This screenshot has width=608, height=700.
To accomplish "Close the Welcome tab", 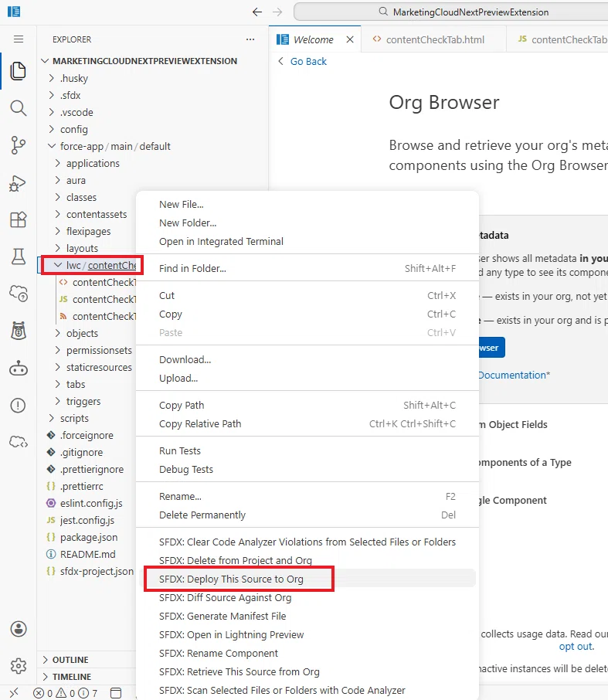I will (x=350, y=39).
